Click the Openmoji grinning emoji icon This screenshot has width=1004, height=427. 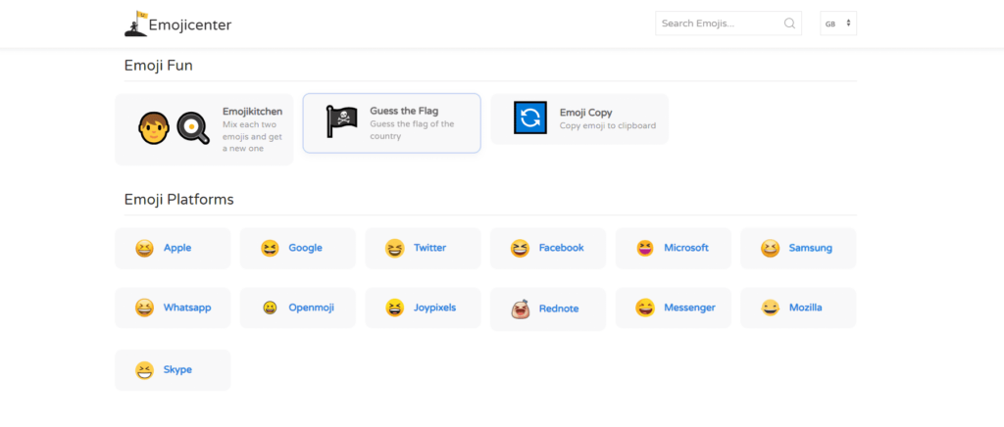(x=270, y=308)
